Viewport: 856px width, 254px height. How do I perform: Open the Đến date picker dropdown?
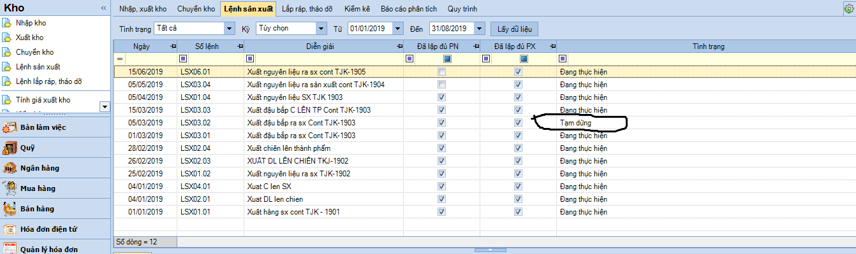(480, 29)
